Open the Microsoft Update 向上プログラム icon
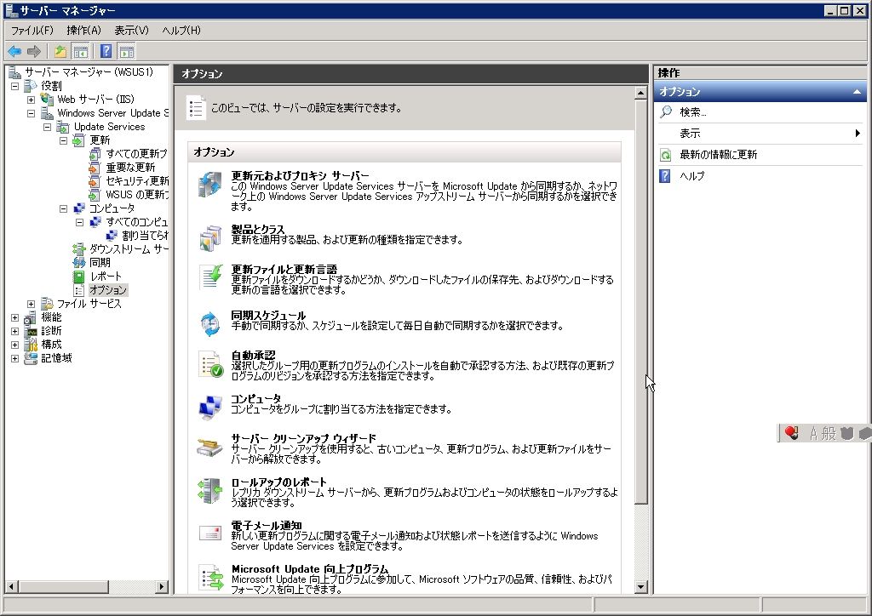The image size is (872, 616). pos(210,578)
